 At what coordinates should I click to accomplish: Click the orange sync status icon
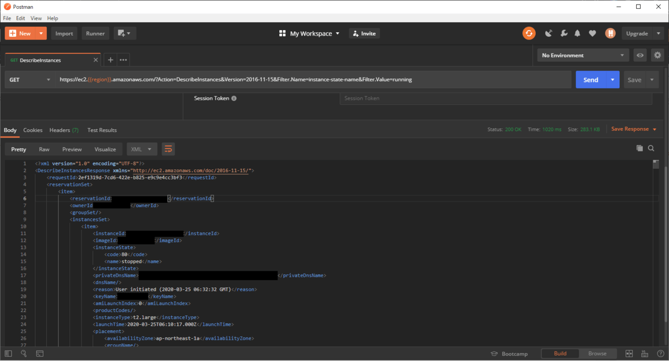(x=529, y=33)
